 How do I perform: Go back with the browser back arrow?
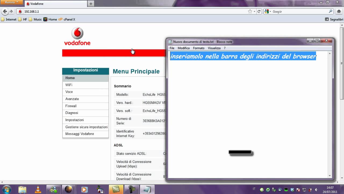[x=5, y=11]
